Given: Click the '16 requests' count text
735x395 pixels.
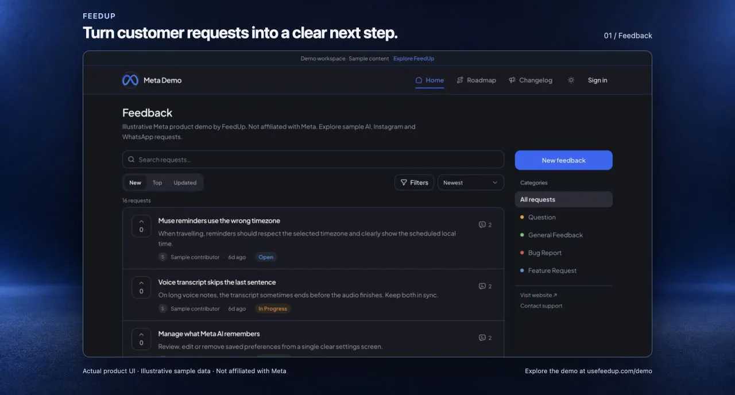Looking at the screenshot, I should tap(137, 200).
